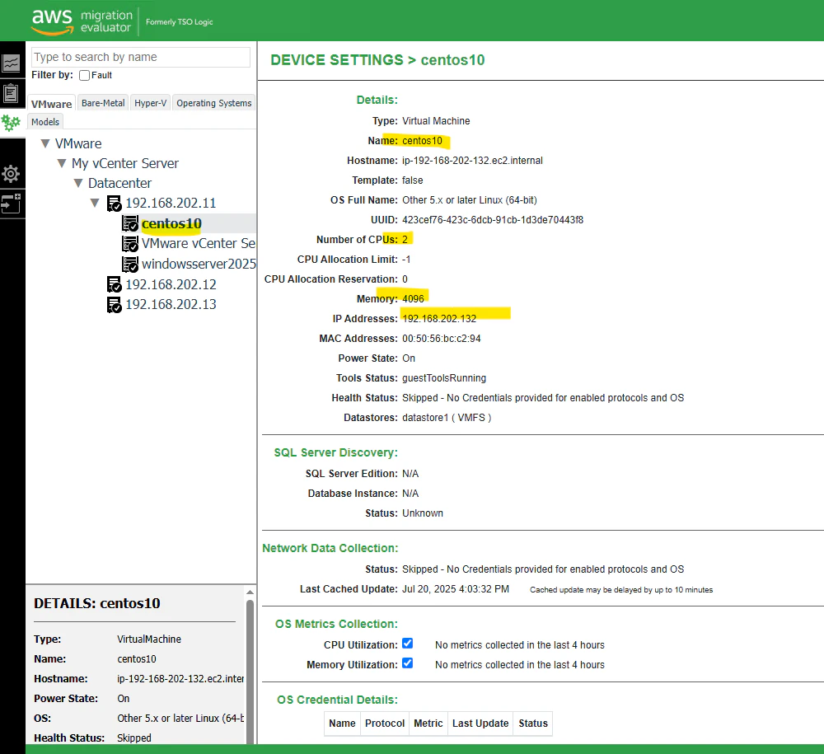Select VMware vCenter Se in the tree

click(199, 243)
